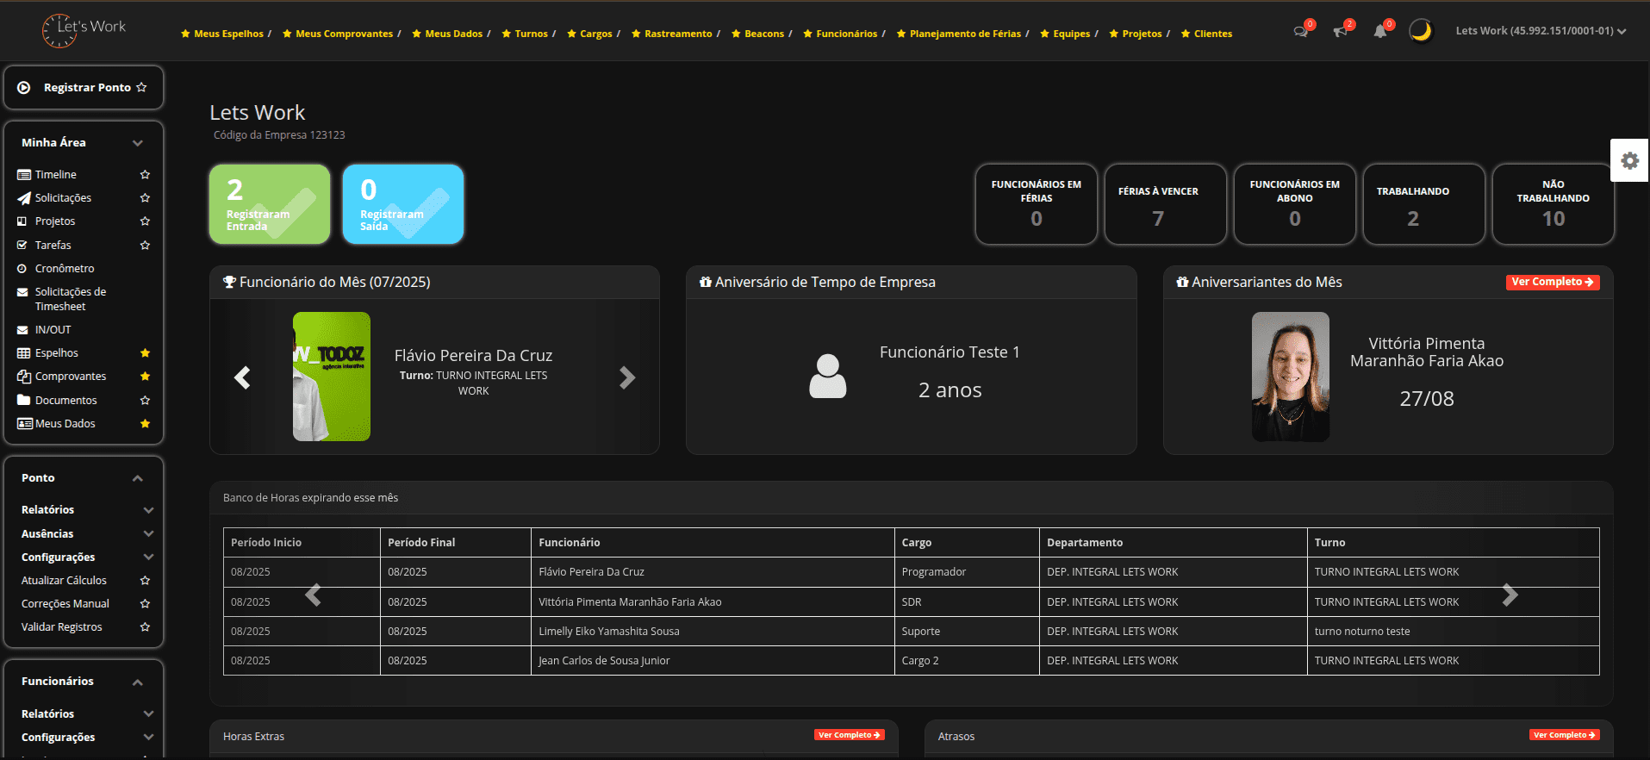Toggle favorite star for Registrar Ponto

(141, 87)
